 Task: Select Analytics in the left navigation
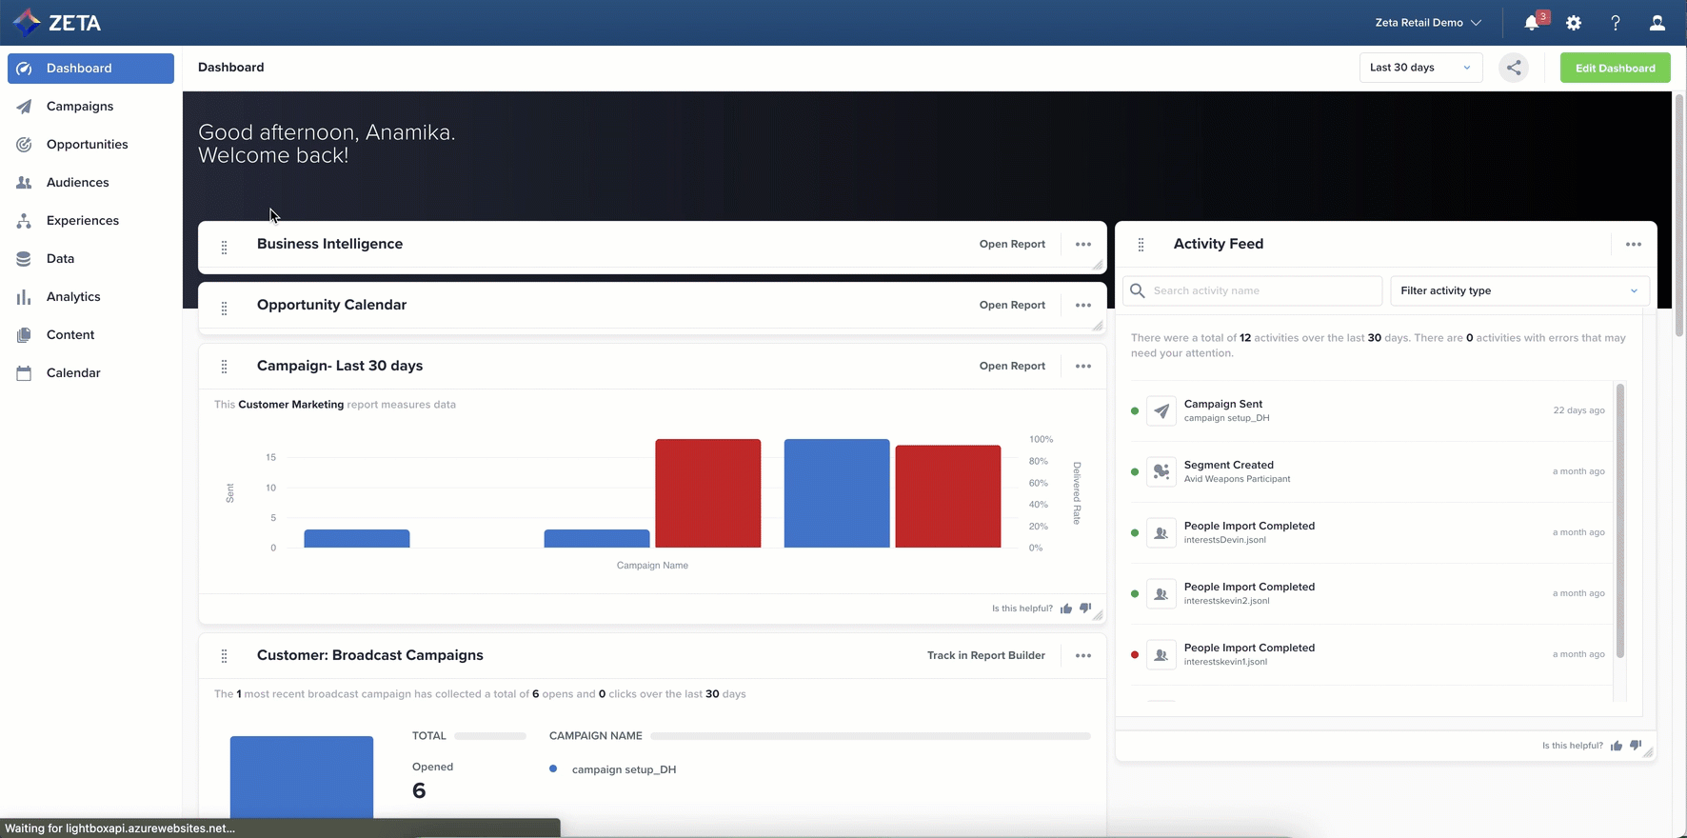[x=73, y=297]
